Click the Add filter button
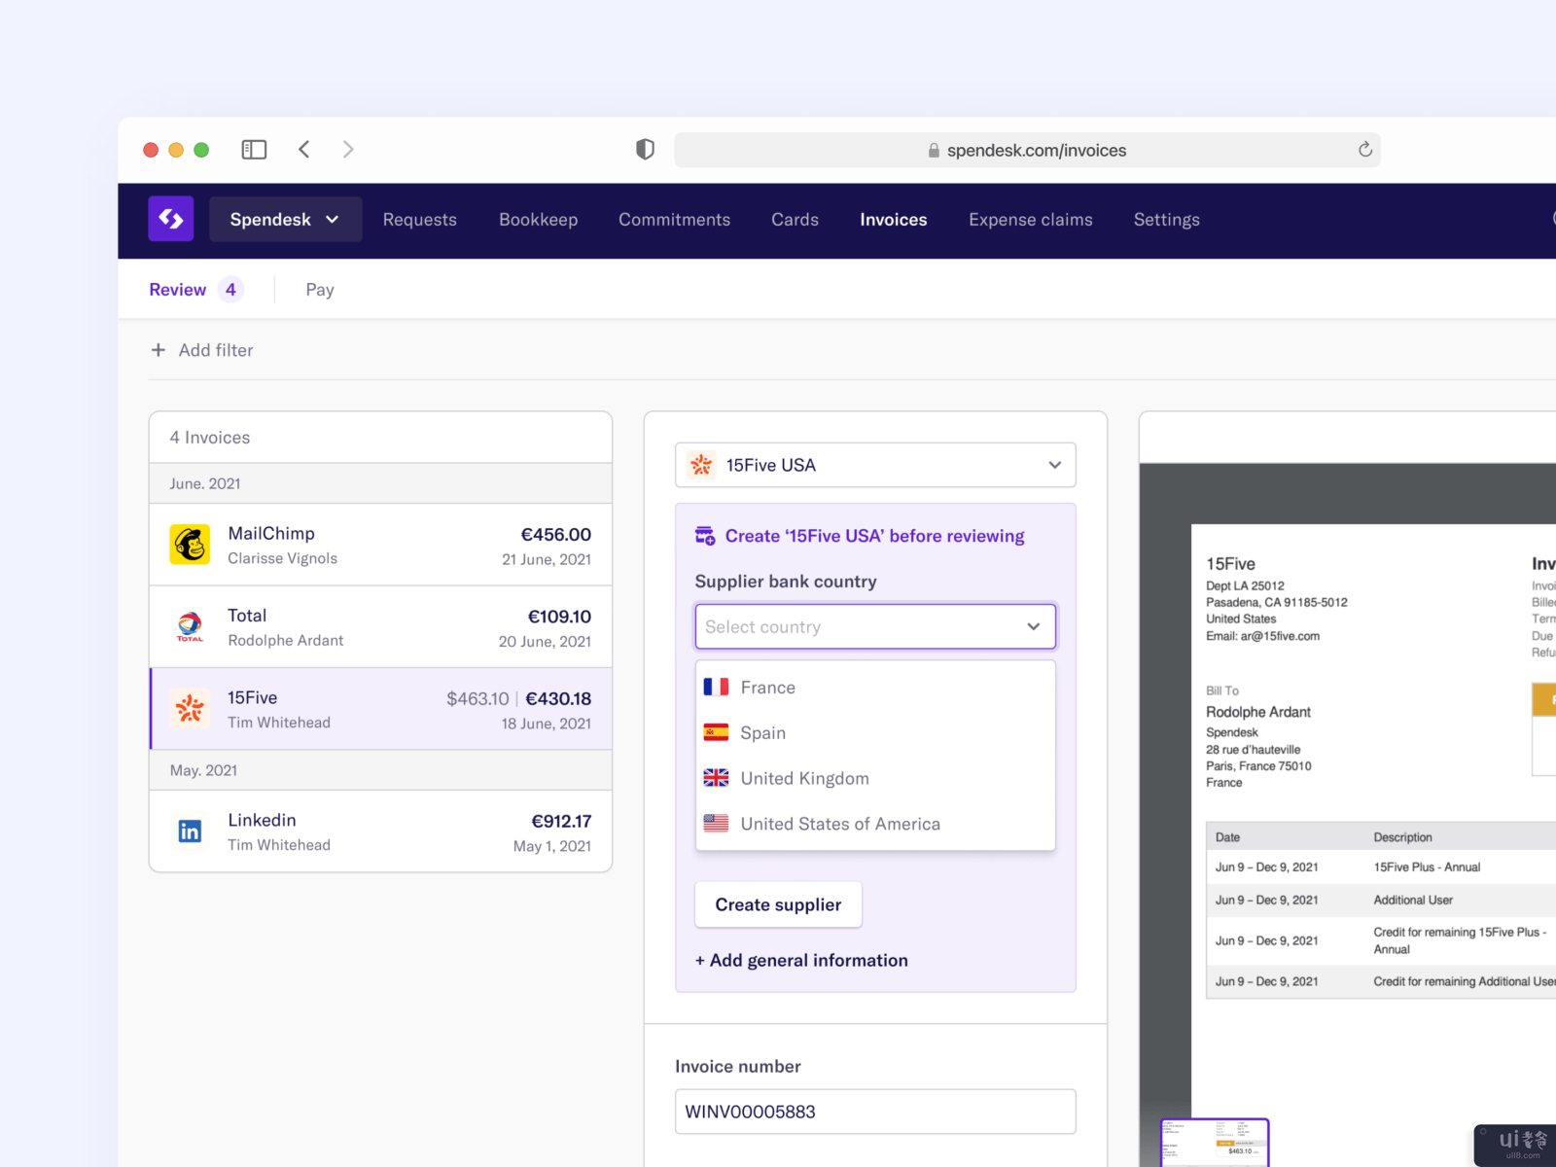Screen dimensions: 1556x1167 tap(202, 349)
